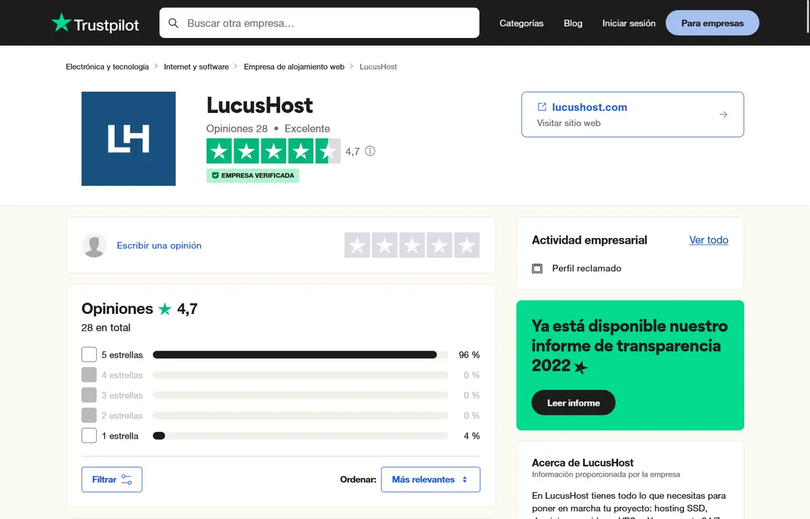Go to the Blog page
This screenshot has width=810, height=519.
click(x=573, y=23)
